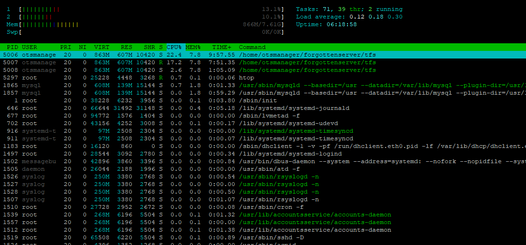Image resolution: width=526 pixels, height=245 pixels.
Task: Sort by the Command column header
Action: coord(252,47)
